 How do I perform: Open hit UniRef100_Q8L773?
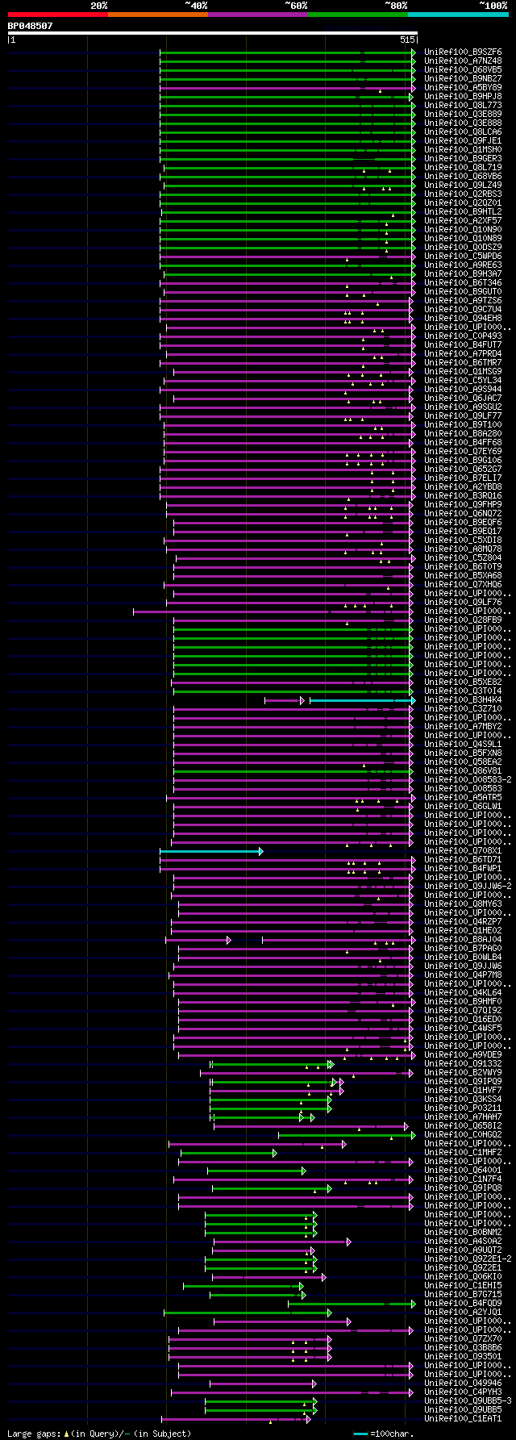[463, 106]
